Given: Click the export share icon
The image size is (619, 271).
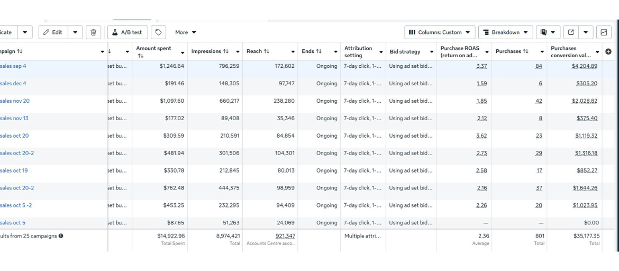Looking at the screenshot, I should click(x=571, y=32).
